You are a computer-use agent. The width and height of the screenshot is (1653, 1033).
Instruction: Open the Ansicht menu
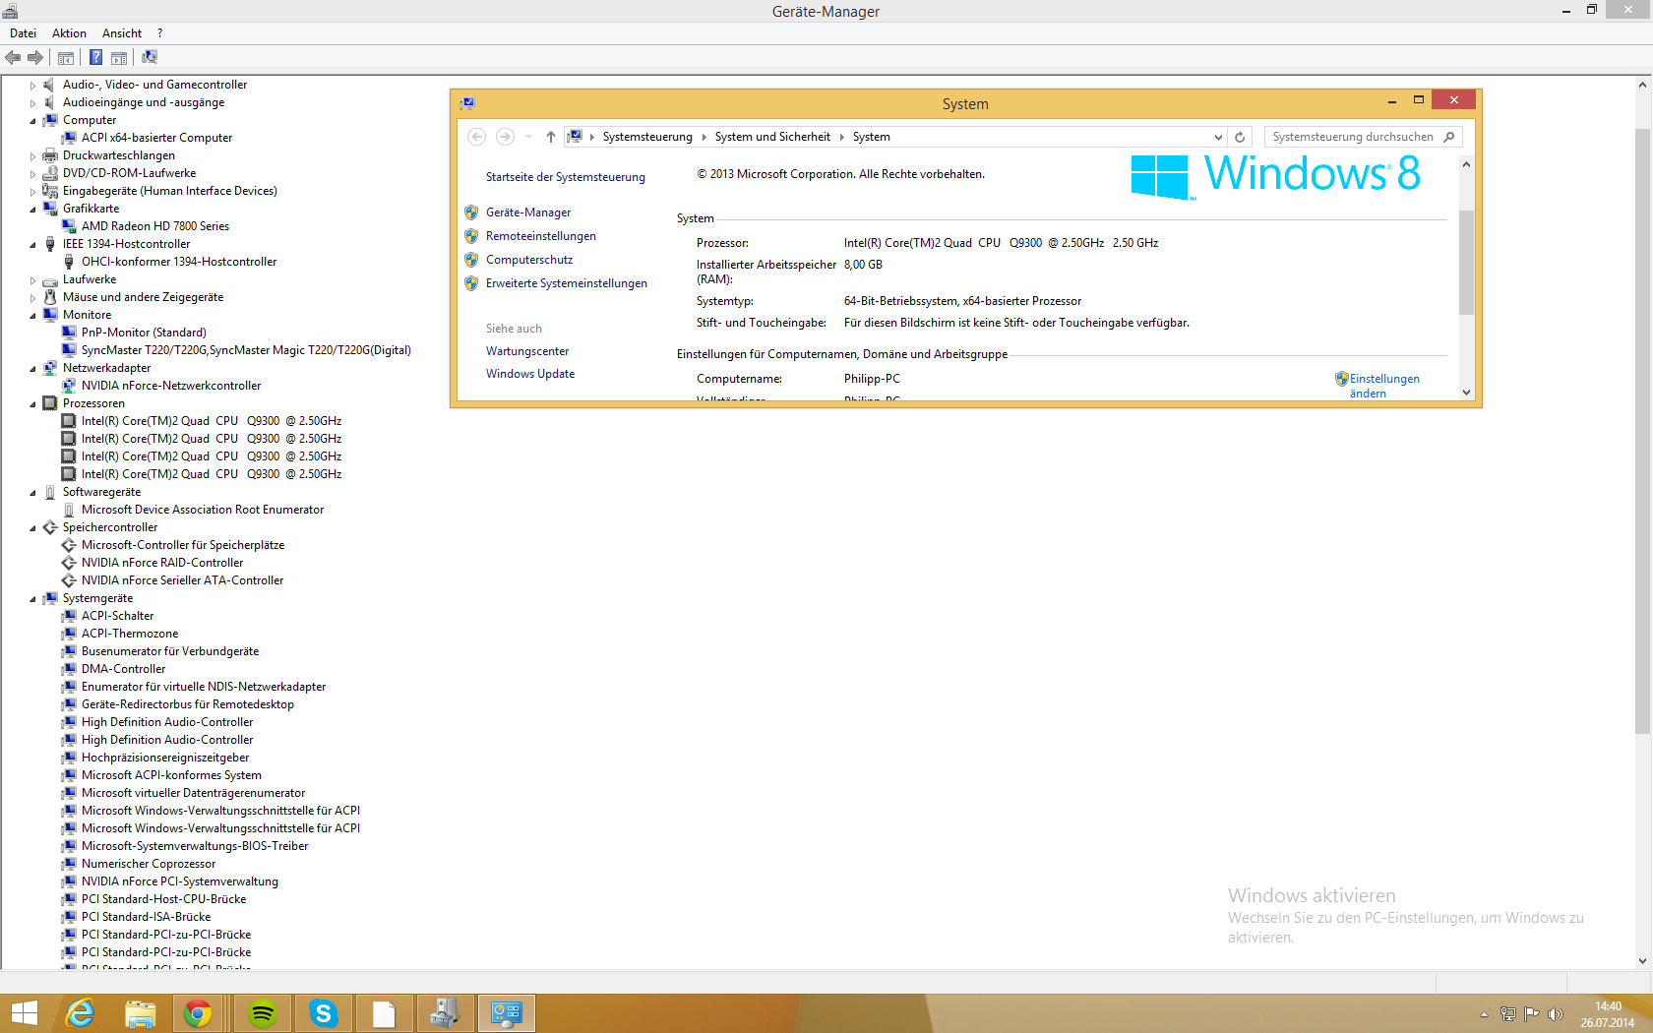click(122, 33)
